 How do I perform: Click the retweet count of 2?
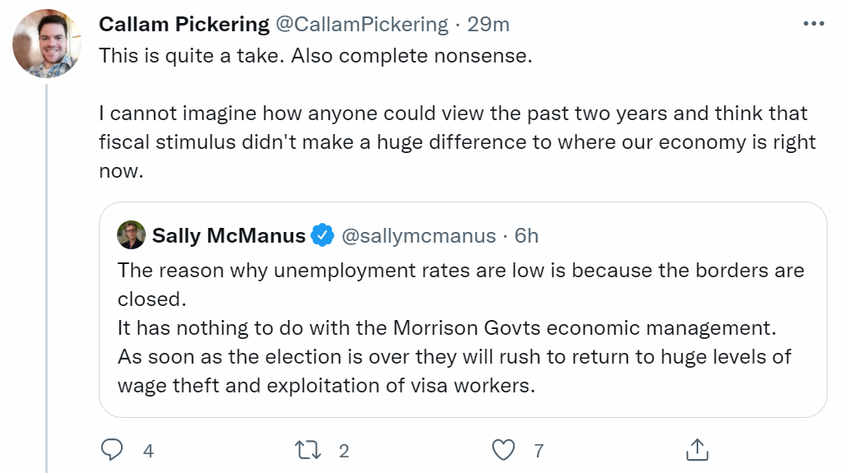pyautogui.click(x=344, y=451)
